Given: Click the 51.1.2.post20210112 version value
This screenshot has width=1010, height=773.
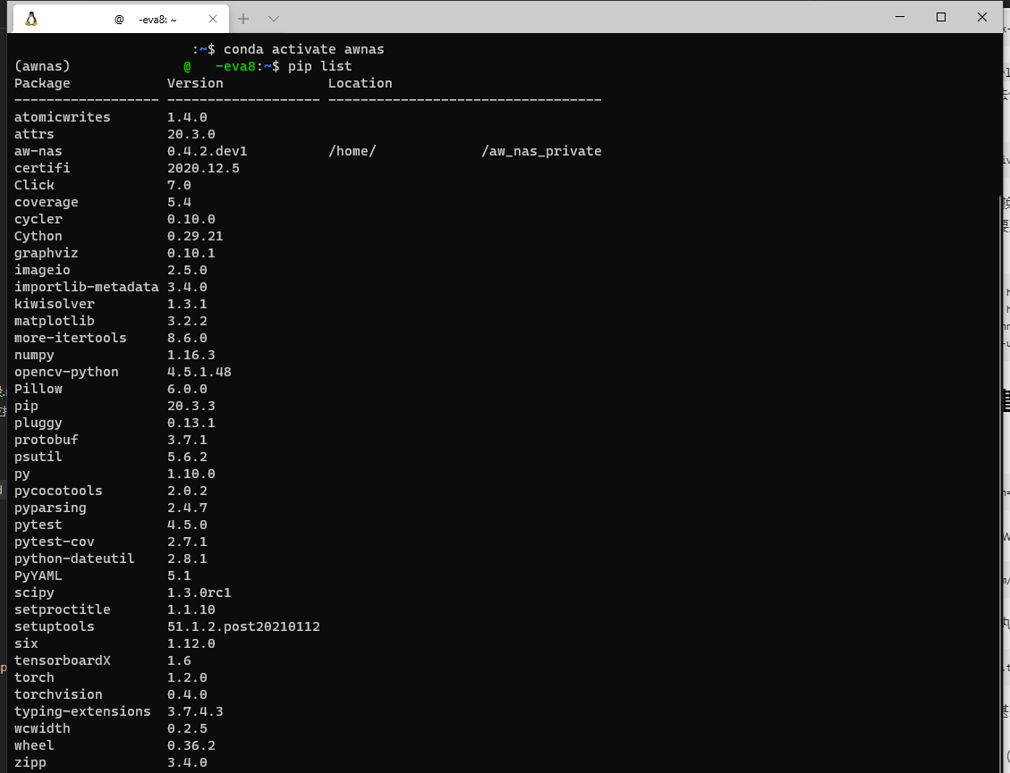Looking at the screenshot, I should point(243,626).
